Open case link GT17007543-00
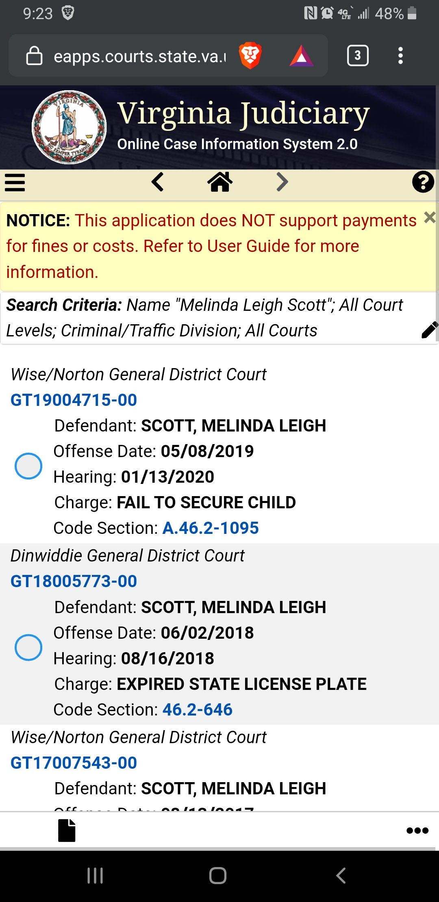 pyautogui.click(x=74, y=763)
